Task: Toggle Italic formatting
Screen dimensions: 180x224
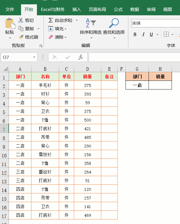Action: pyautogui.click(x=143, y=34)
